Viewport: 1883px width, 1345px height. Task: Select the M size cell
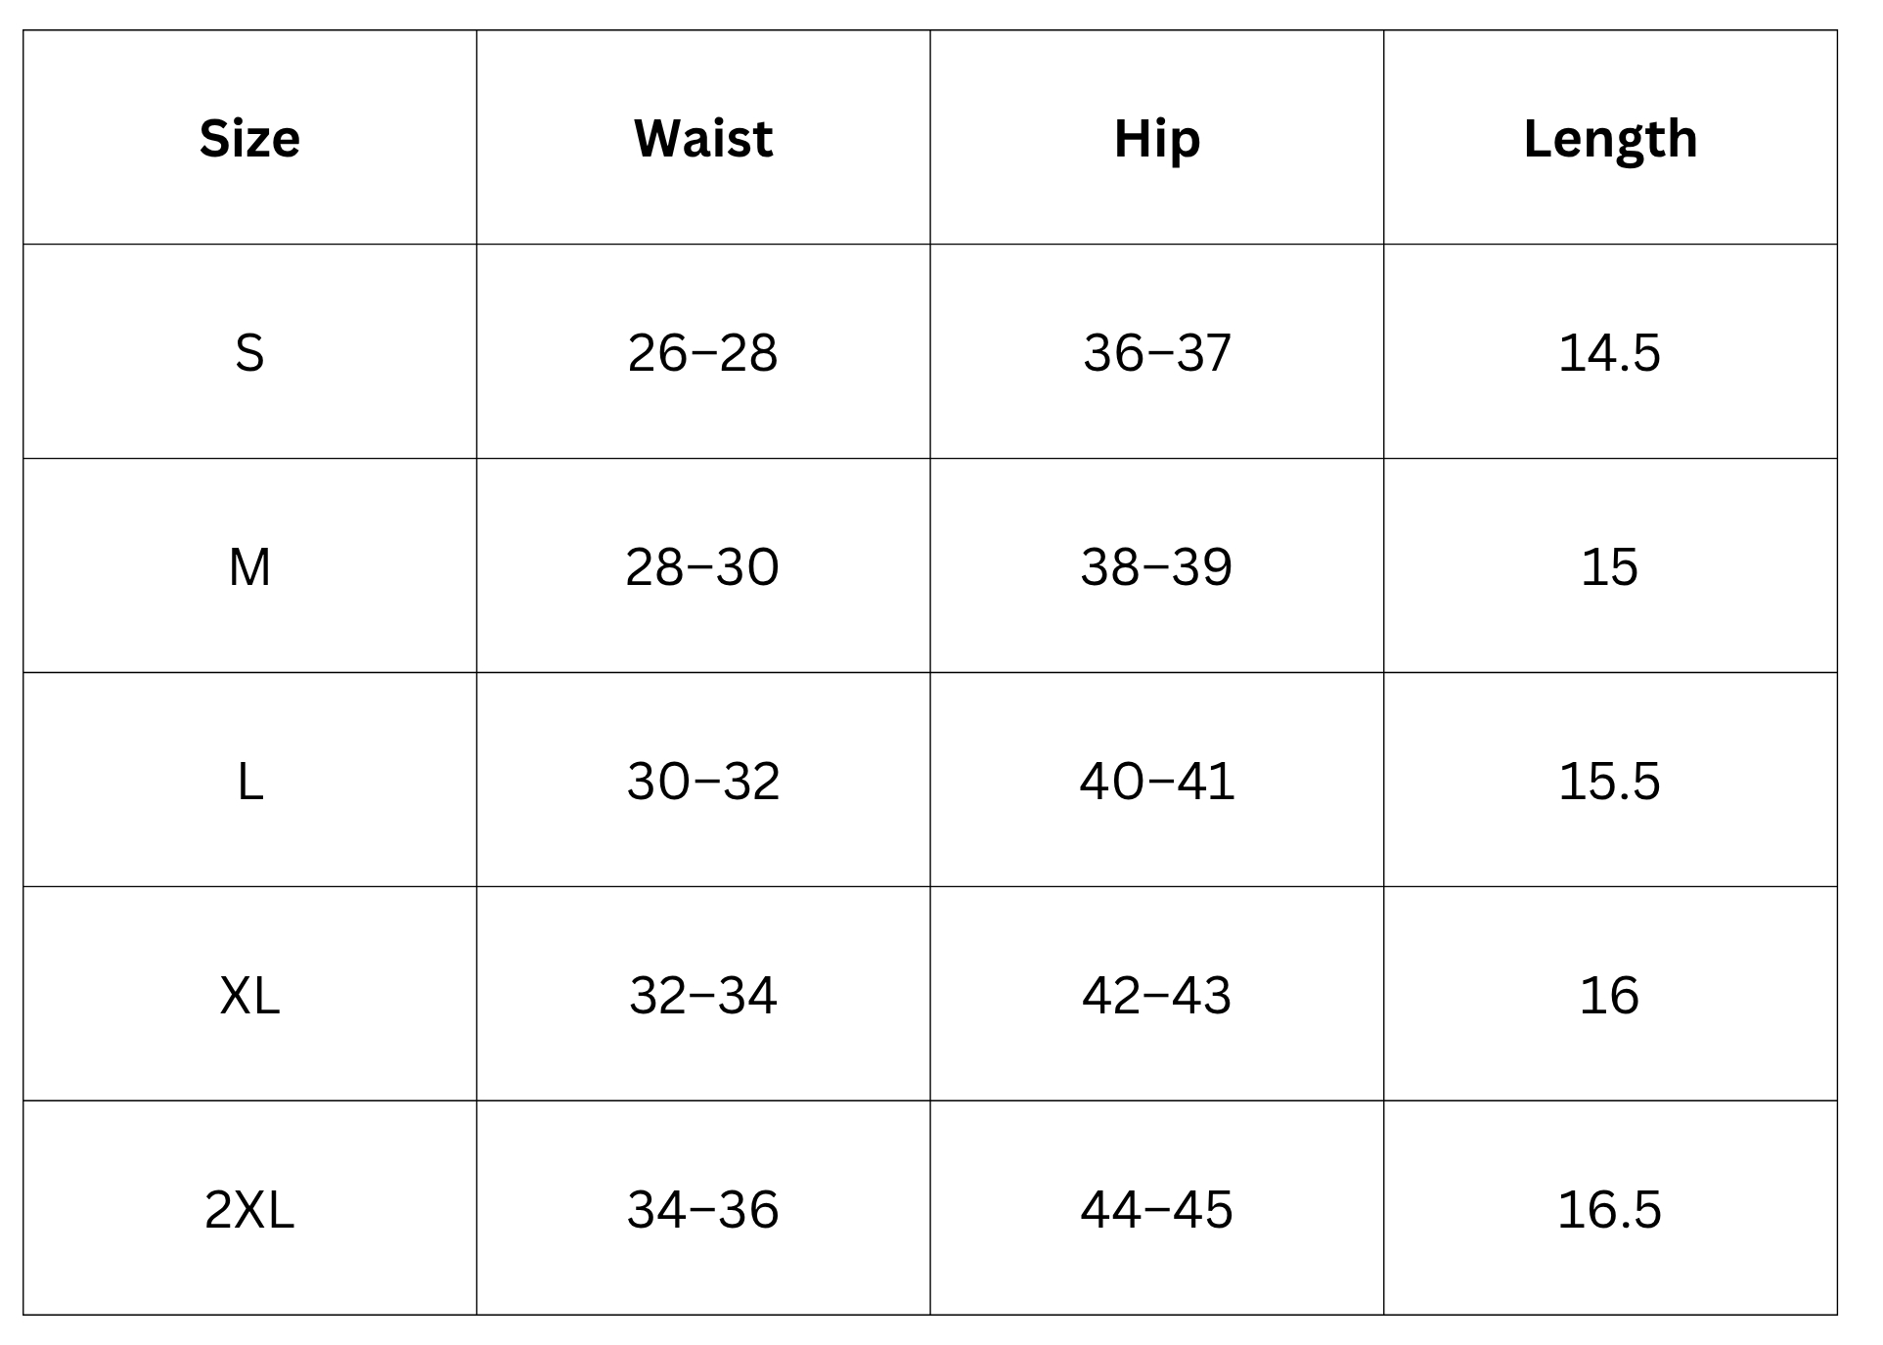pyautogui.click(x=249, y=566)
